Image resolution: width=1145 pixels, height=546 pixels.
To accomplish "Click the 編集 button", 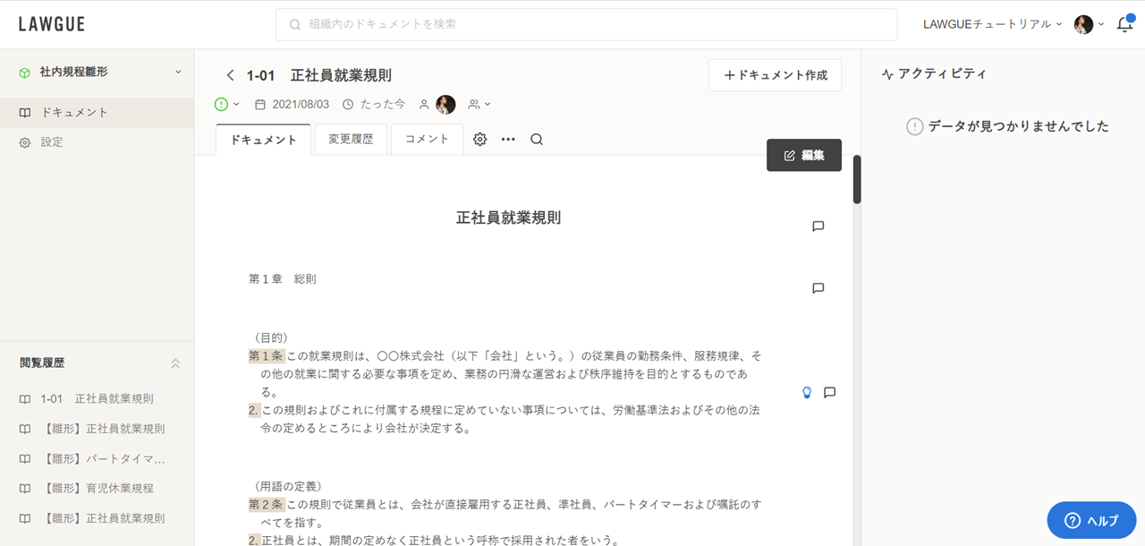I will (803, 155).
